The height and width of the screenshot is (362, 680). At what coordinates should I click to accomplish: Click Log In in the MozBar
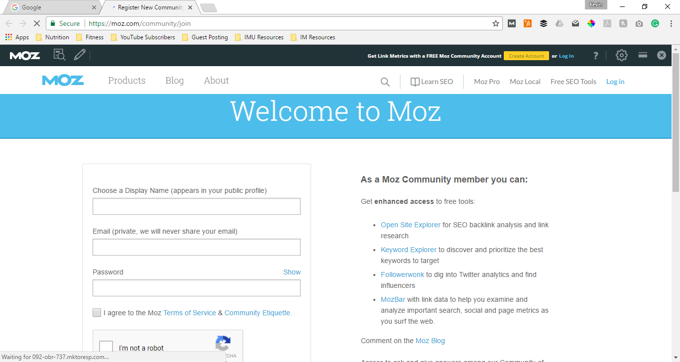[x=567, y=56]
